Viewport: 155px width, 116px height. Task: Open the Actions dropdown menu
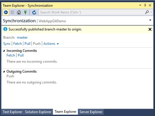click(x=51, y=44)
